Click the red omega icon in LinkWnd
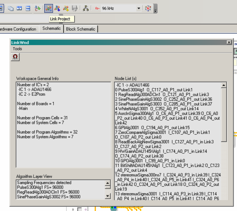237x211 pixels. [15, 57]
